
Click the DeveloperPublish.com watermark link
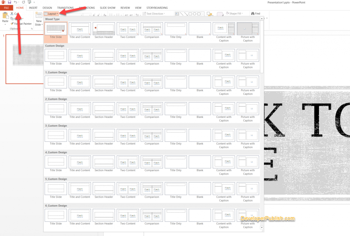point(268,218)
